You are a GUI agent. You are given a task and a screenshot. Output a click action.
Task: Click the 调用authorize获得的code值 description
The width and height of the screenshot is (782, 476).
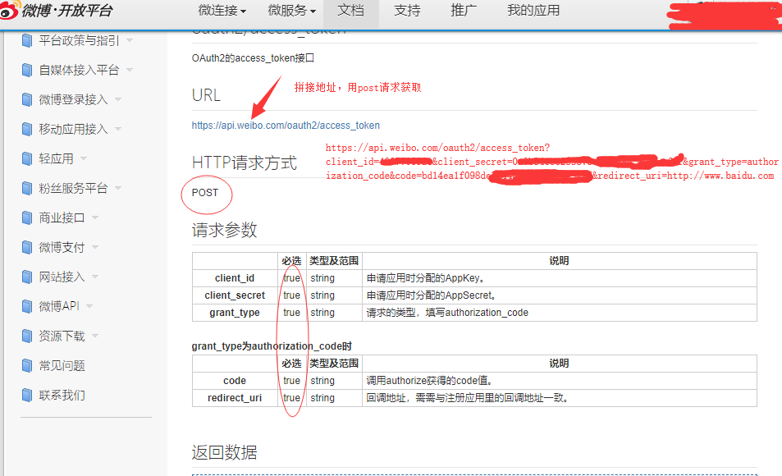430,381
